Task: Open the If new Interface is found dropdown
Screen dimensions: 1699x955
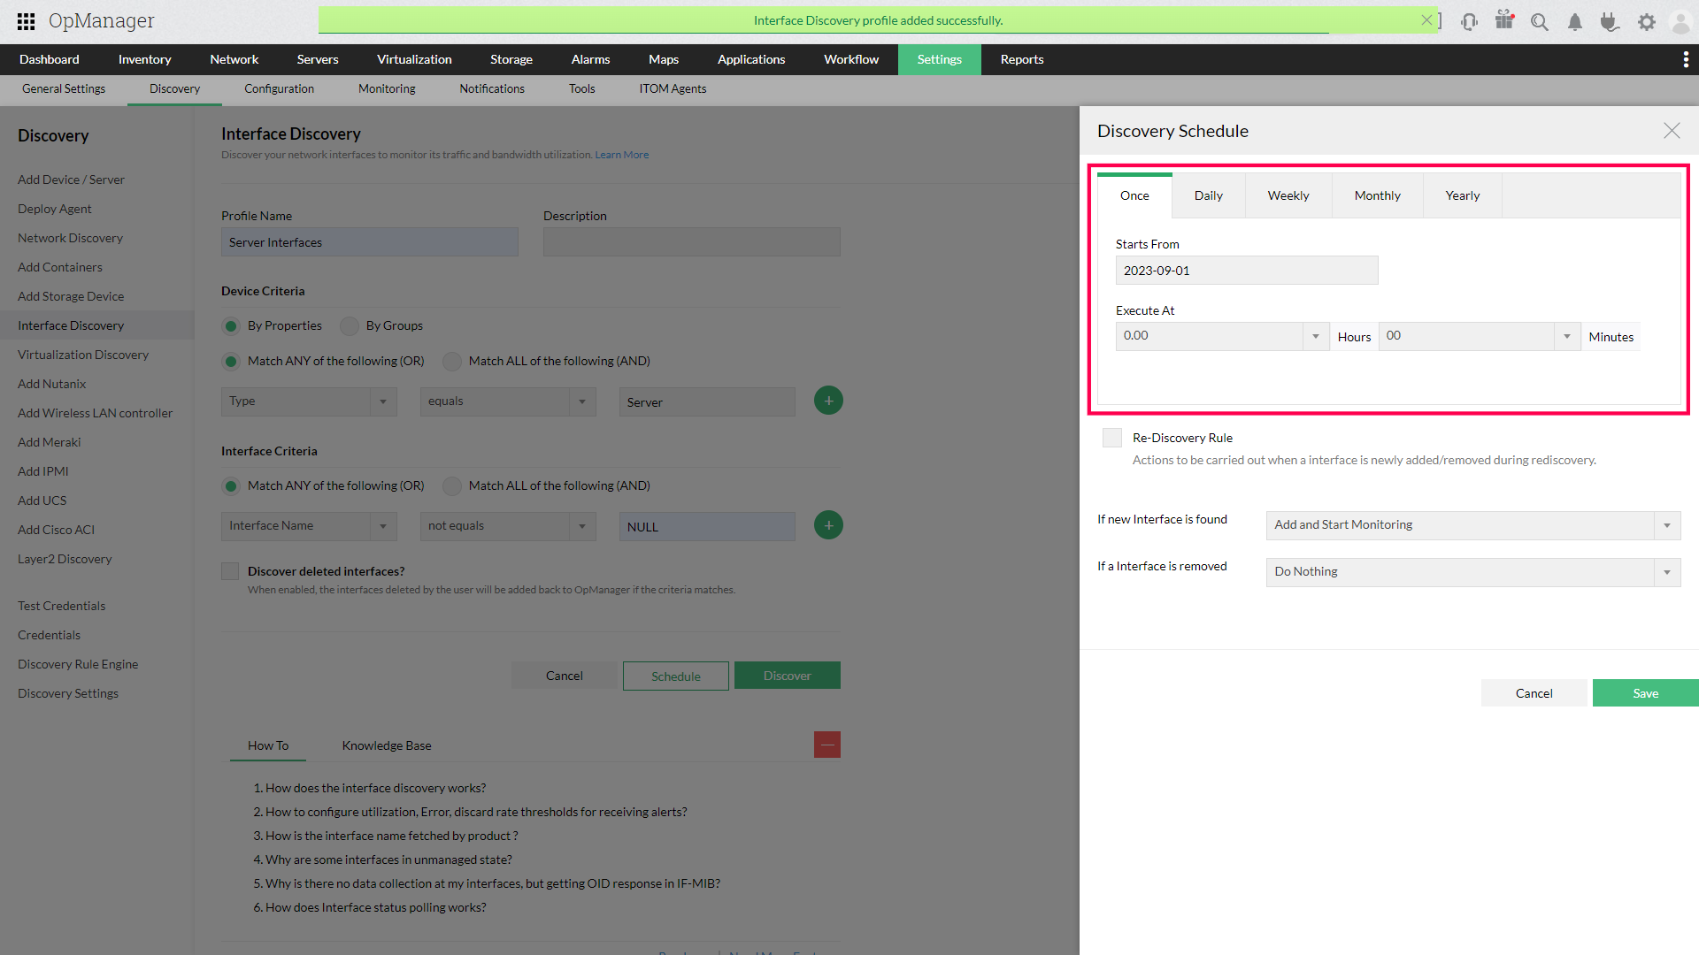Action: coord(1472,525)
